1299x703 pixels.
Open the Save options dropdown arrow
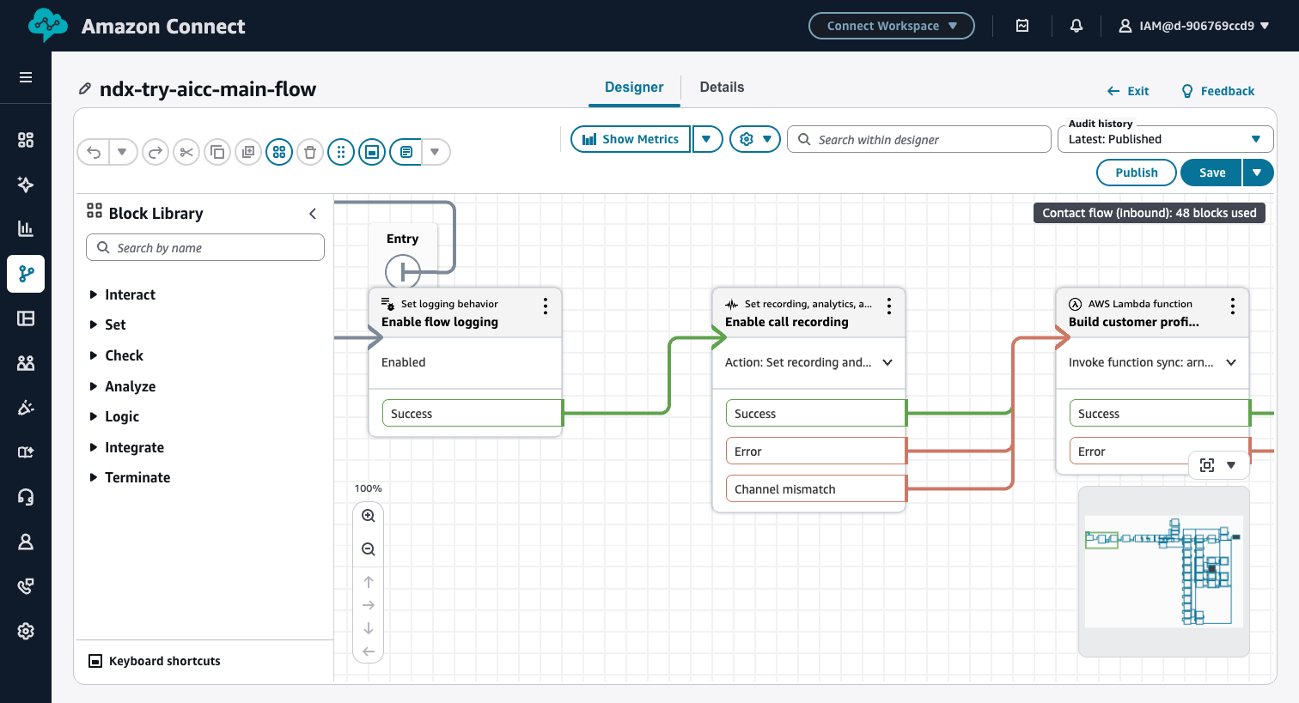1258,173
